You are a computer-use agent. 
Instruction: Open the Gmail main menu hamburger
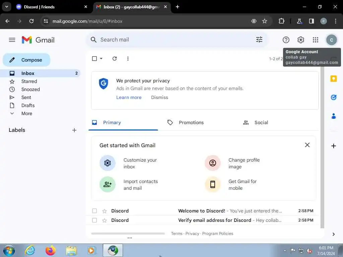(x=12, y=40)
